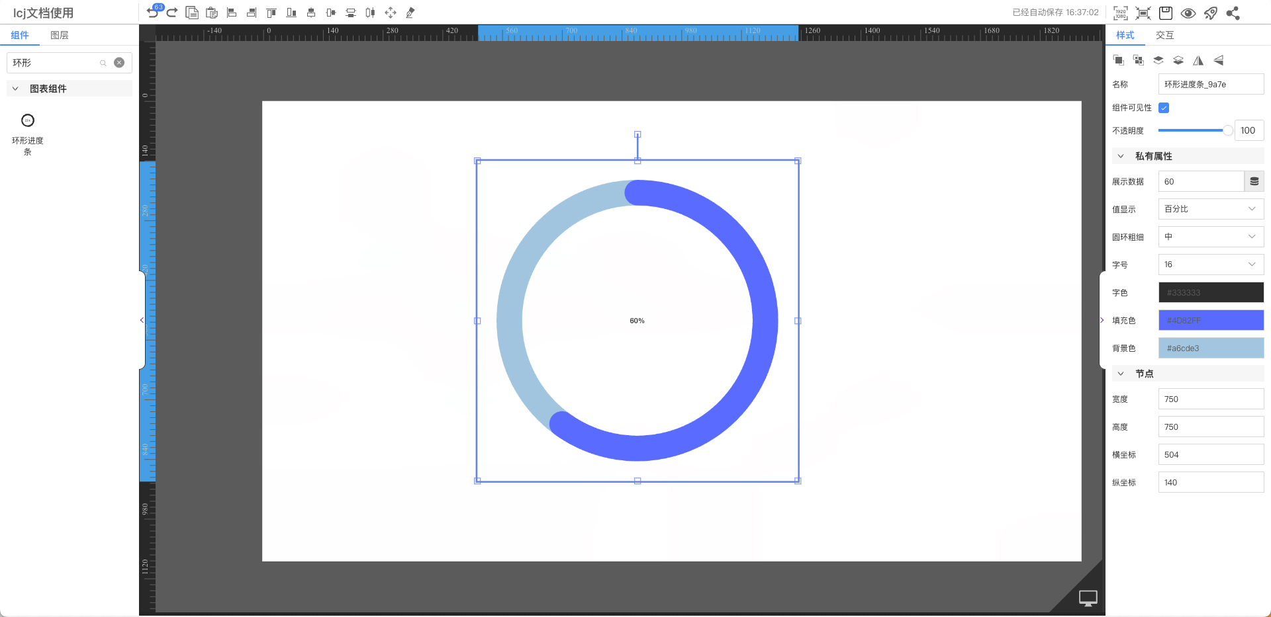The image size is (1271, 617).
Task: Click the search magnifier icon
Action: [103, 63]
